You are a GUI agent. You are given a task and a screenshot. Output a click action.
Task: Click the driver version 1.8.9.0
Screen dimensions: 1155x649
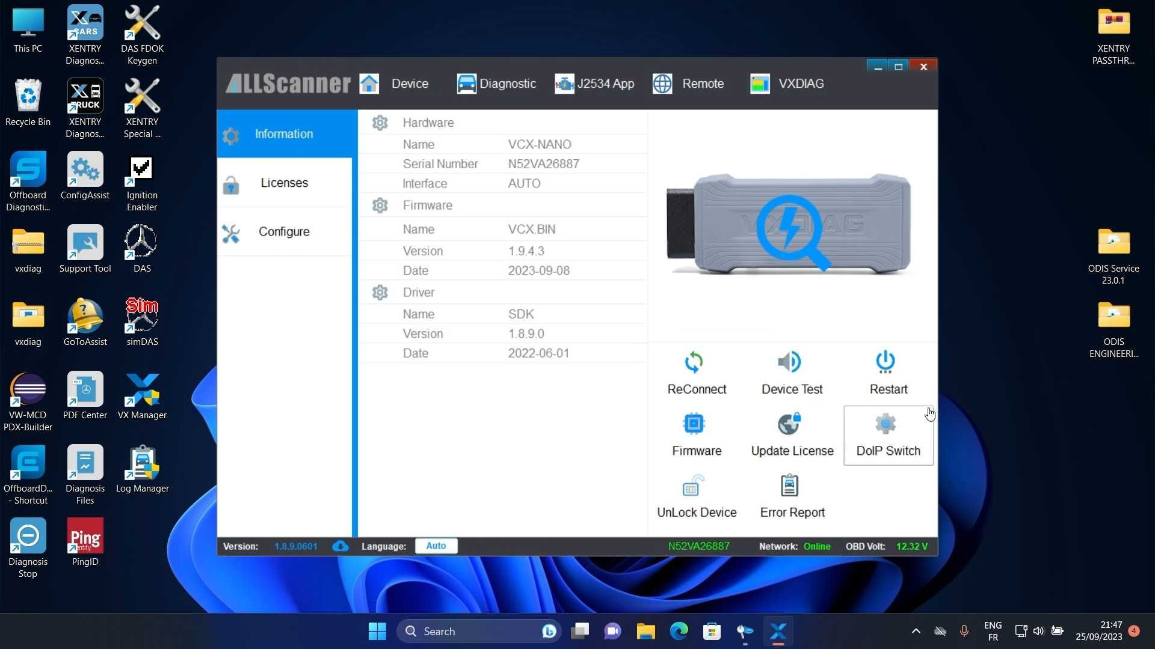pyautogui.click(x=526, y=334)
